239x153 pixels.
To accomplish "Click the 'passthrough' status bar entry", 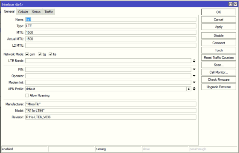I will (213, 149).
